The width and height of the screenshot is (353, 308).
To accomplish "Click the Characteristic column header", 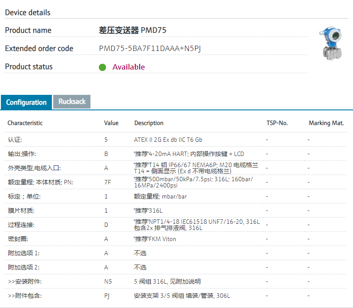I will 25,123.
